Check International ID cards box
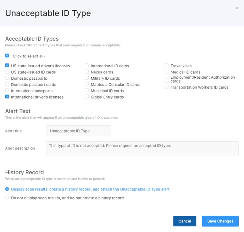Viewport: 244px width, 232px height. pos(87,66)
